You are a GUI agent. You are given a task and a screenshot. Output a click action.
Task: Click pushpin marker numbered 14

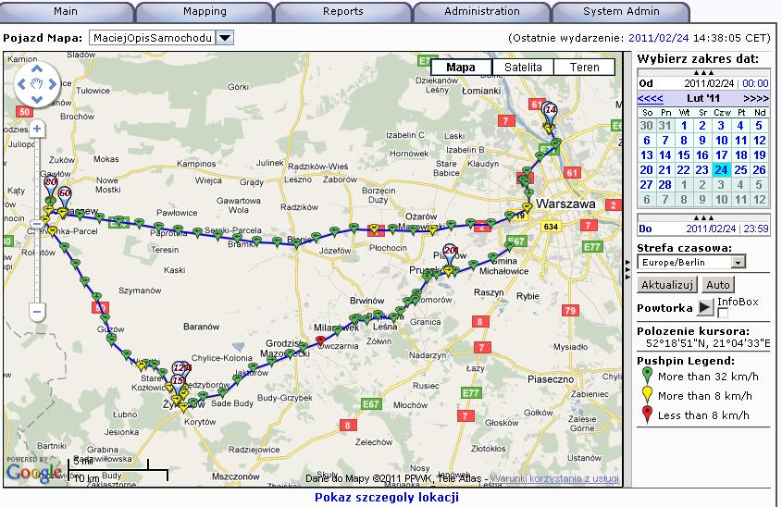tap(550, 112)
